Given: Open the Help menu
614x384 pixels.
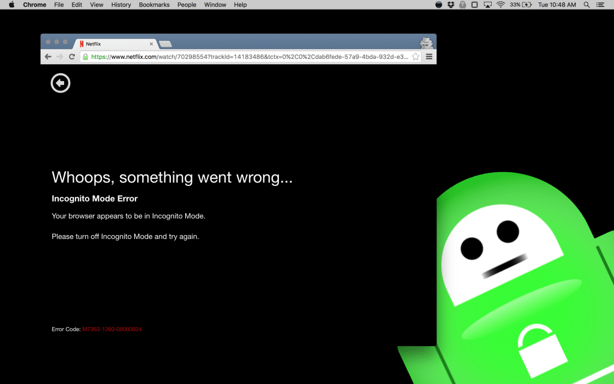Looking at the screenshot, I should pos(240,5).
